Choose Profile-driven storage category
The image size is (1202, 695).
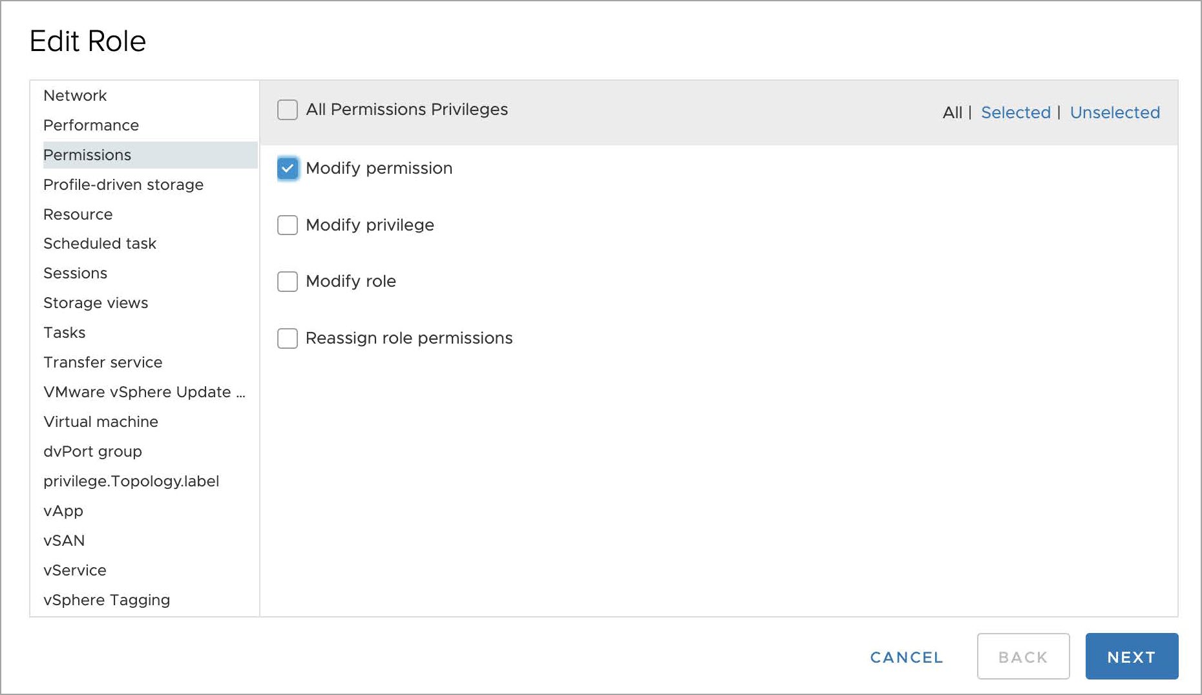coord(123,185)
